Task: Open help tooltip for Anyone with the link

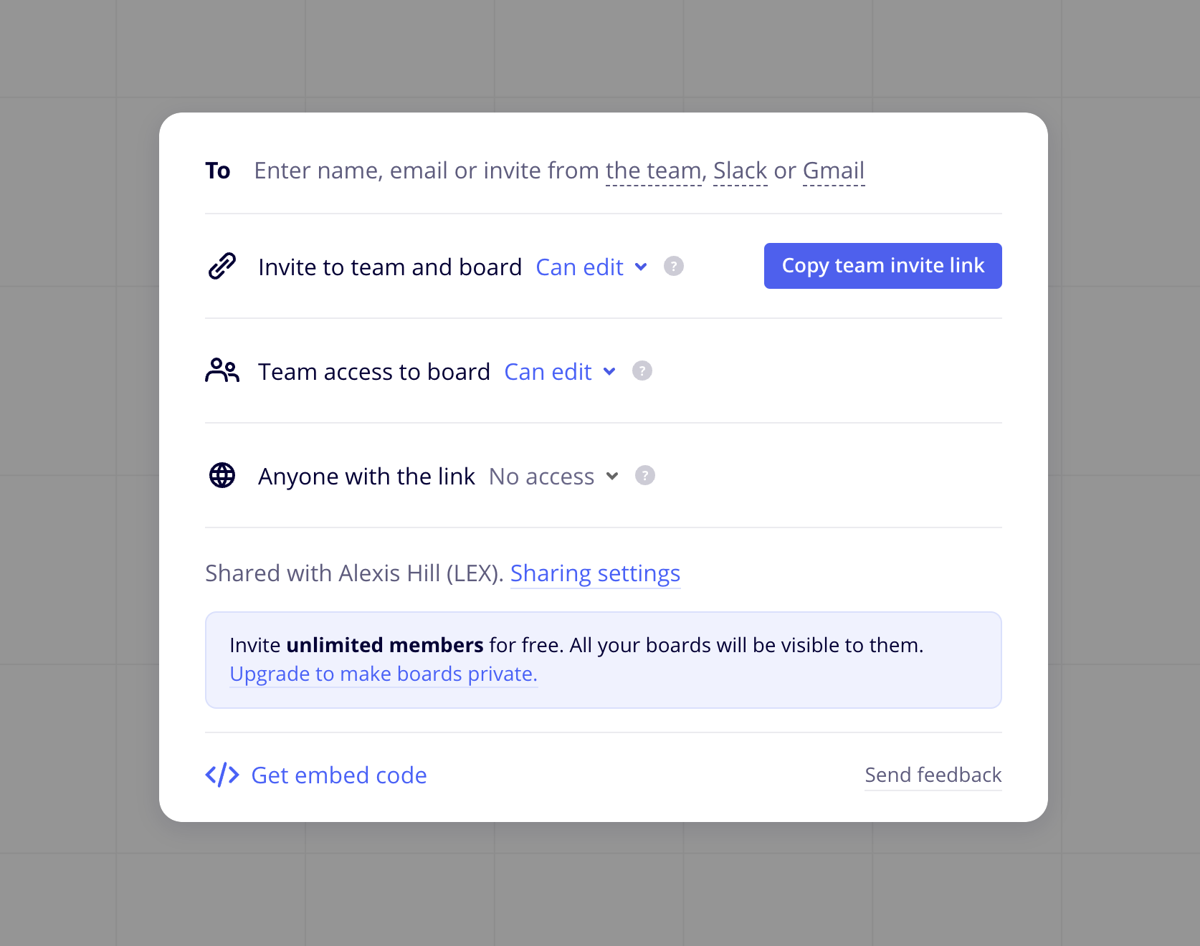Action: point(645,475)
